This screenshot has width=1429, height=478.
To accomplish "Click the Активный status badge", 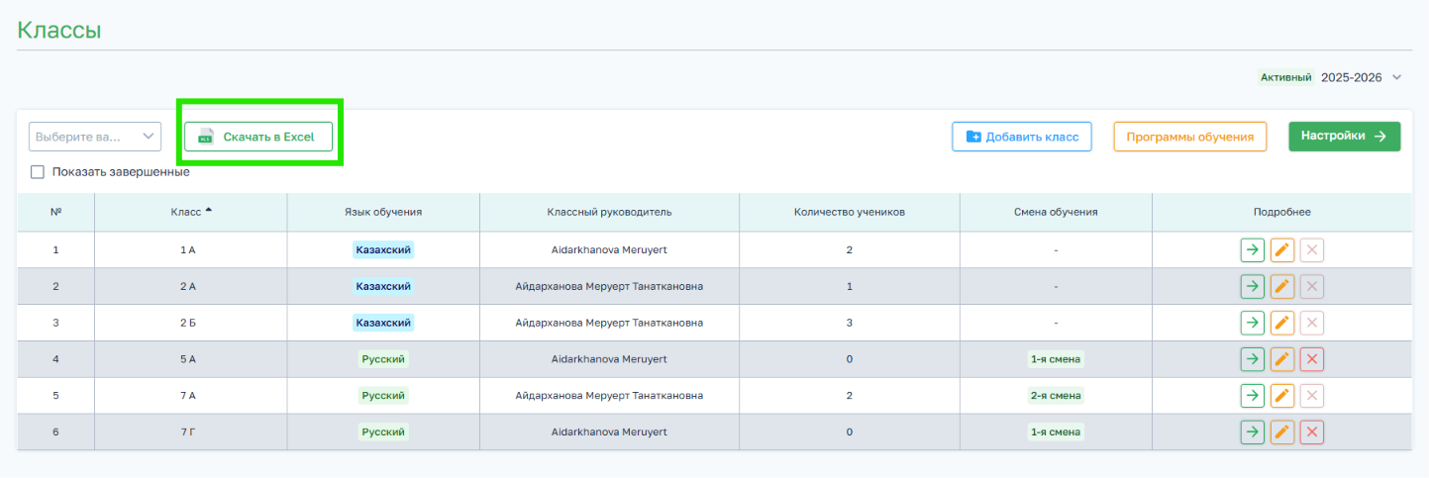I will coord(1286,77).
